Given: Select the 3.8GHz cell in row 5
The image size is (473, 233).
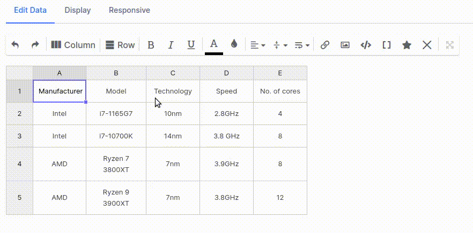Looking at the screenshot, I should click(x=226, y=198).
